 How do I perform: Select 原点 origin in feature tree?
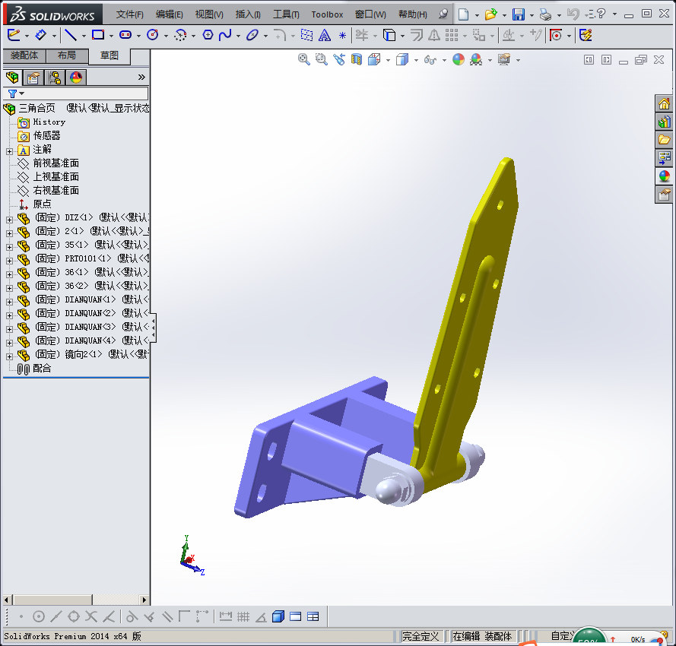[x=43, y=204]
